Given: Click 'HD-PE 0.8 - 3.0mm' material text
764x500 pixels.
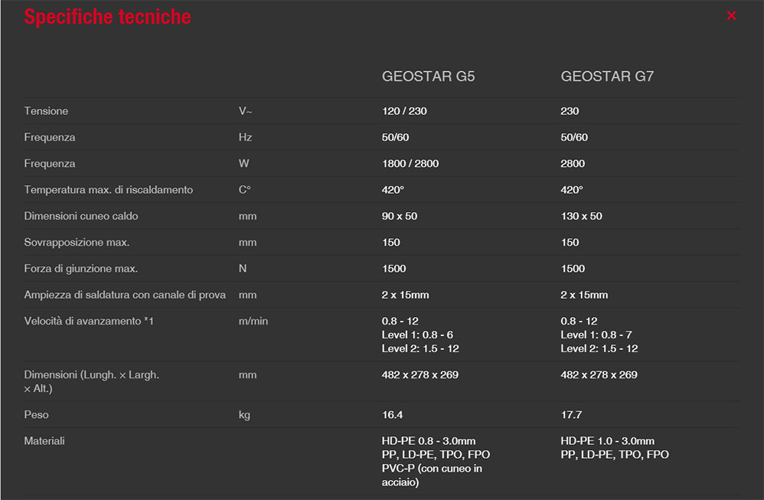Looking at the screenshot, I should [x=428, y=442].
